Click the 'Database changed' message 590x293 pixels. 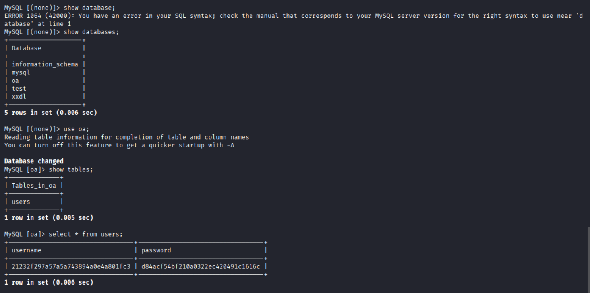(x=34, y=161)
